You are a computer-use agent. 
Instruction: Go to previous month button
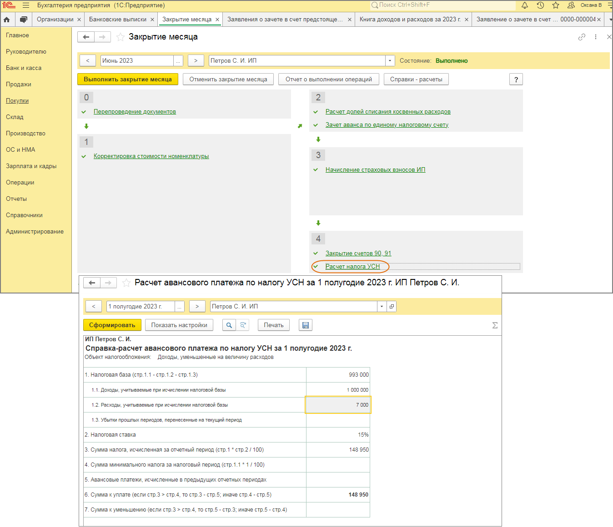[88, 60]
